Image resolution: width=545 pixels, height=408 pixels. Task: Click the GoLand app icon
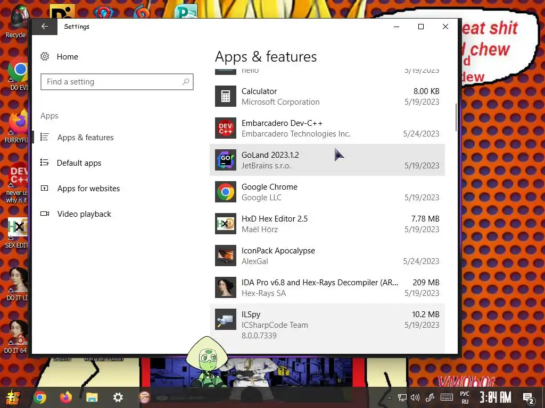tap(226, 160)
